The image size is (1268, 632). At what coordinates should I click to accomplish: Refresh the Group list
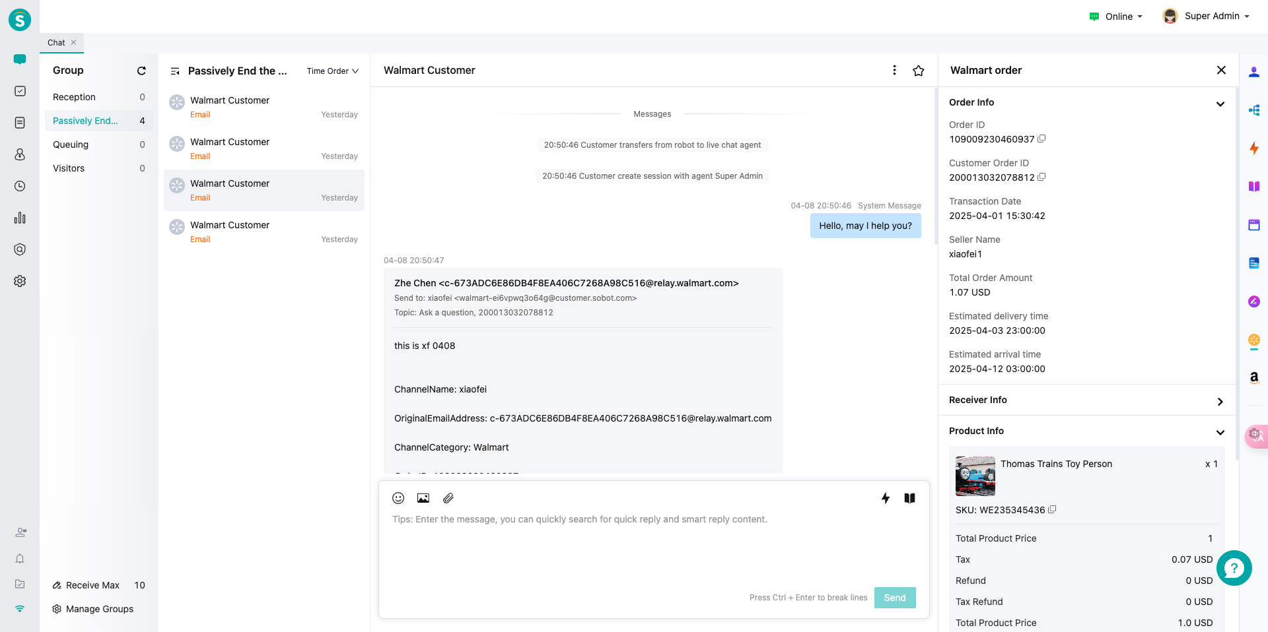pyautogui.click(x=141, y=71)
